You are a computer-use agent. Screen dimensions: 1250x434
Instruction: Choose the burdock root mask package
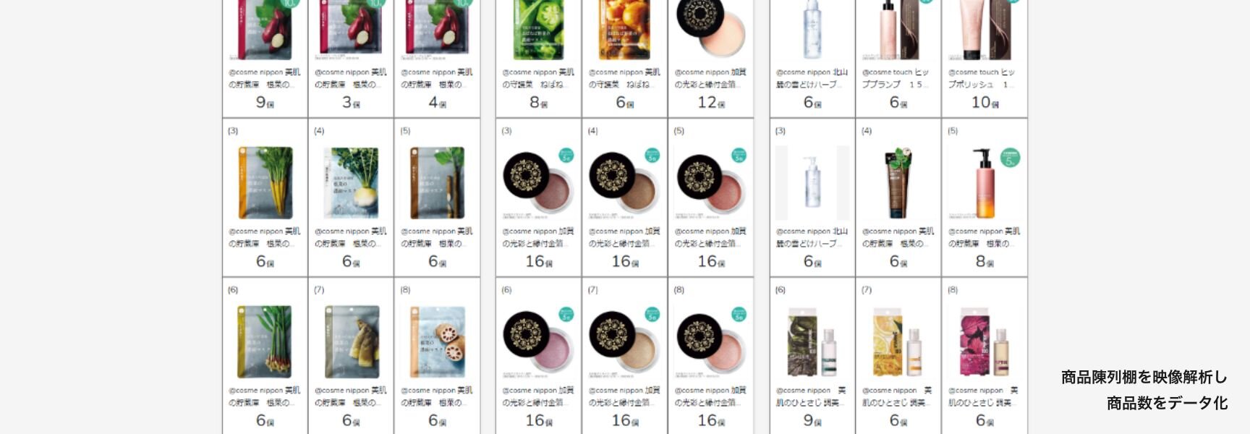tap(437, 183)
